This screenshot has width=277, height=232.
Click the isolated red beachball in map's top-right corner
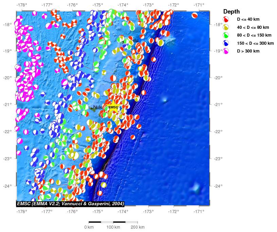(195, 16)
